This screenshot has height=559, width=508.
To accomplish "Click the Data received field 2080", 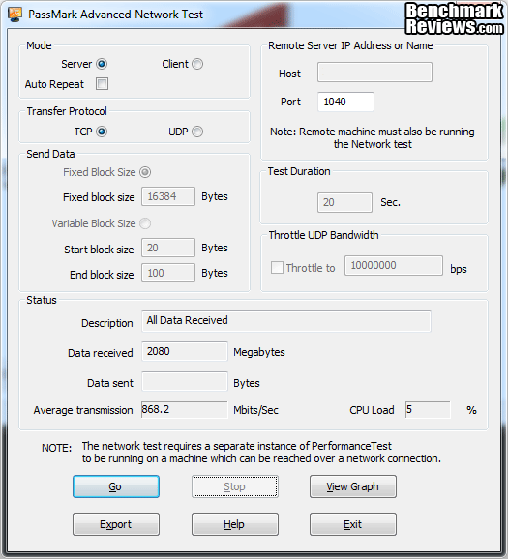I will point(185,351).
